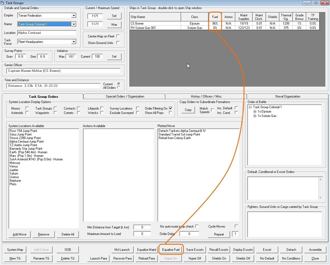Image resolution: width=330 pixels, height=265 pixels.
Task: Click the Copy orders button
Action: pos(188,110)
